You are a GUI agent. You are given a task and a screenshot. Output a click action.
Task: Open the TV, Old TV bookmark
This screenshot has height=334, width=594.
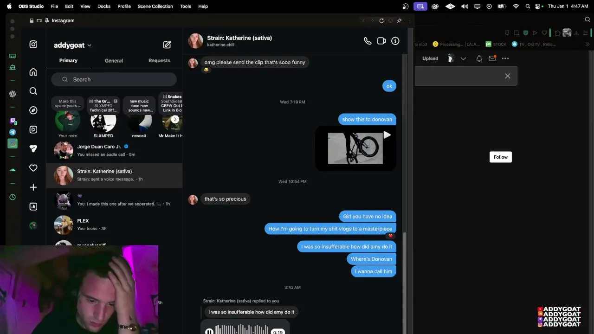pos(534,45)
